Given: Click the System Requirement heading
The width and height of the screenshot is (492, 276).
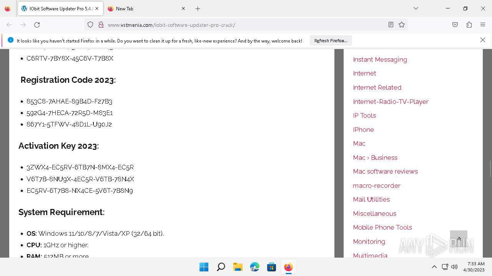Looking at the screenshot, I should point(61,212).
